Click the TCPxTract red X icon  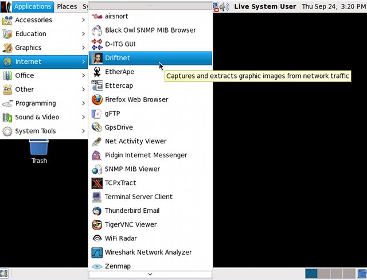click(97, 183)
